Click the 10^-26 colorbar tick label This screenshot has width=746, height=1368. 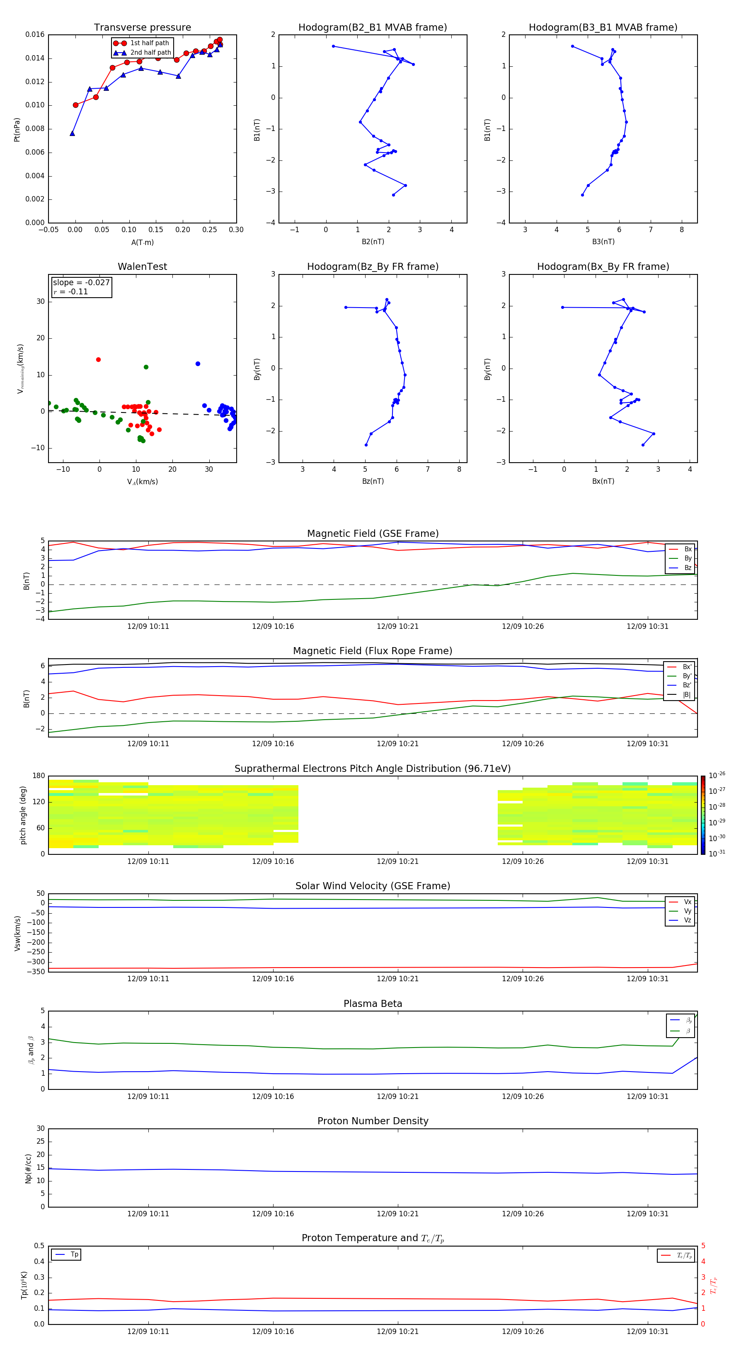click(717, 775)
